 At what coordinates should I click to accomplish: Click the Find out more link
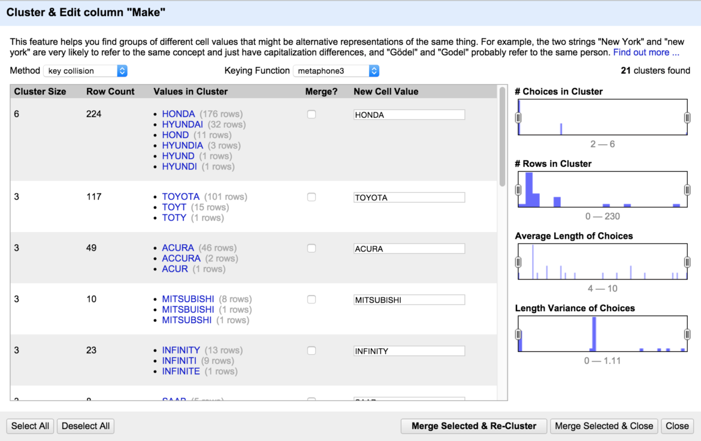pos(646,53)
